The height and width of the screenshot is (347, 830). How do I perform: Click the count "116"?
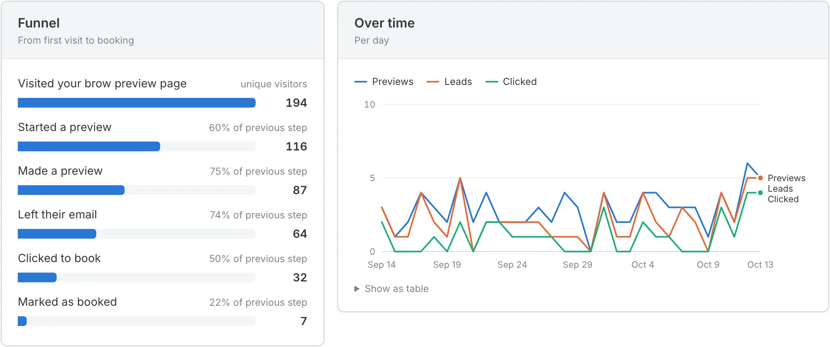pyautogui.click(x=296, y=146)
